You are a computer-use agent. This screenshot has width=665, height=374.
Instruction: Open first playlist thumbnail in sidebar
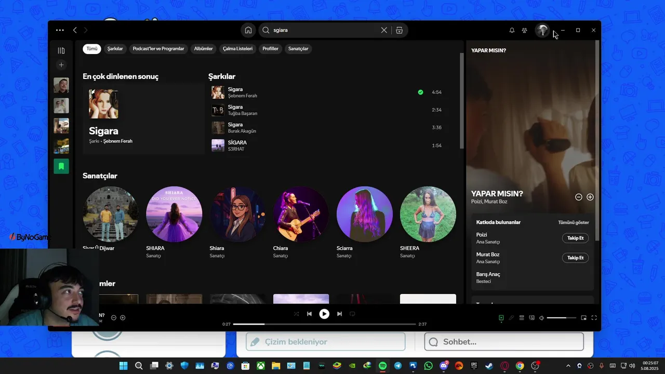click(x=61, y=85)
